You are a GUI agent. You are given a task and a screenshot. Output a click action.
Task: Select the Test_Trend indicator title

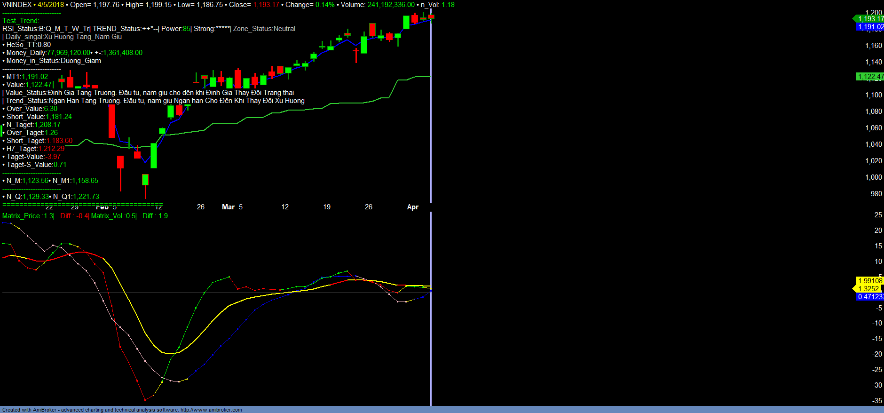21,21
